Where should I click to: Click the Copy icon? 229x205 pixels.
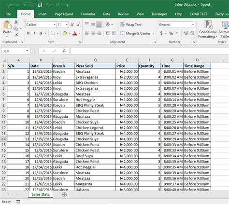[x=16, y=28]
